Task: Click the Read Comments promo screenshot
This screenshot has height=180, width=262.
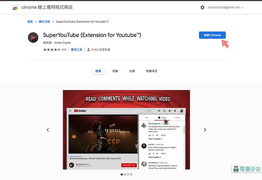Action: click(126, 130)
